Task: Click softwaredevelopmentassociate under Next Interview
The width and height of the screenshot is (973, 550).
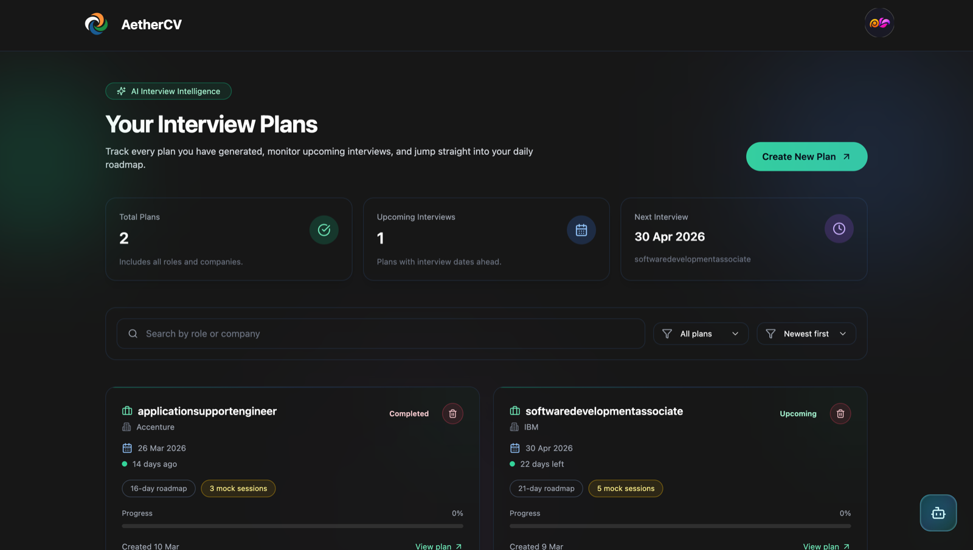Action: [x=692, y=260]
